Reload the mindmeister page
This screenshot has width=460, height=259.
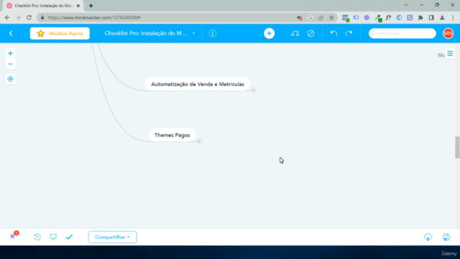click(29, 17)
